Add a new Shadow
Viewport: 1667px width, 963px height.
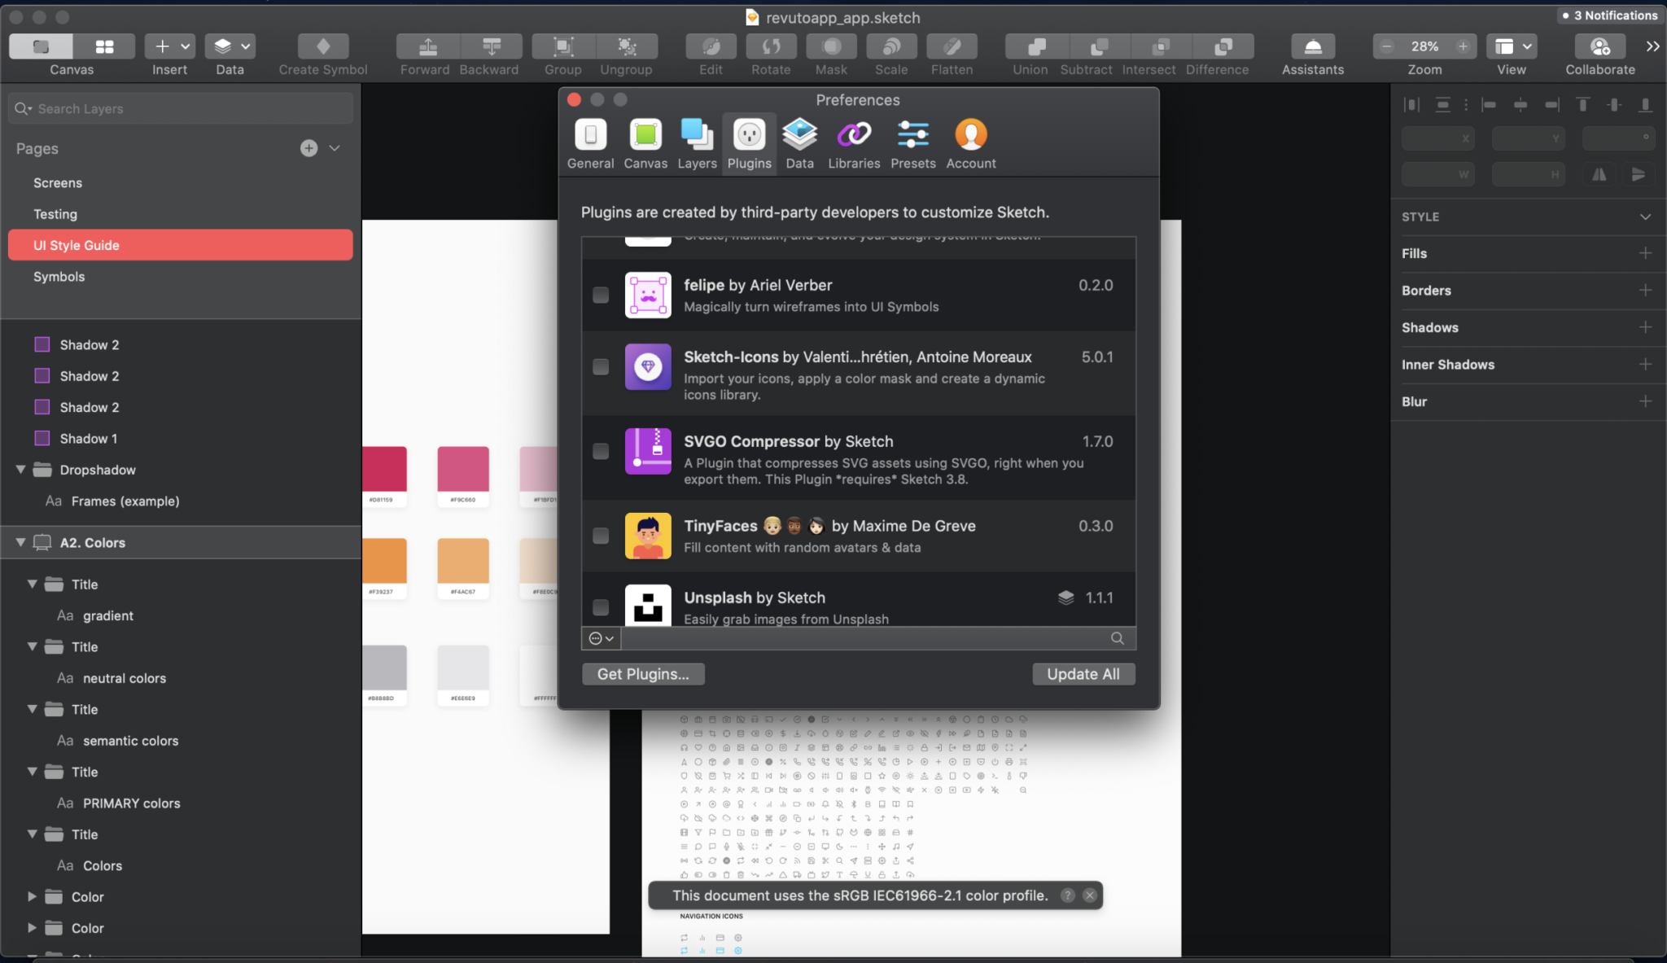1645,327
